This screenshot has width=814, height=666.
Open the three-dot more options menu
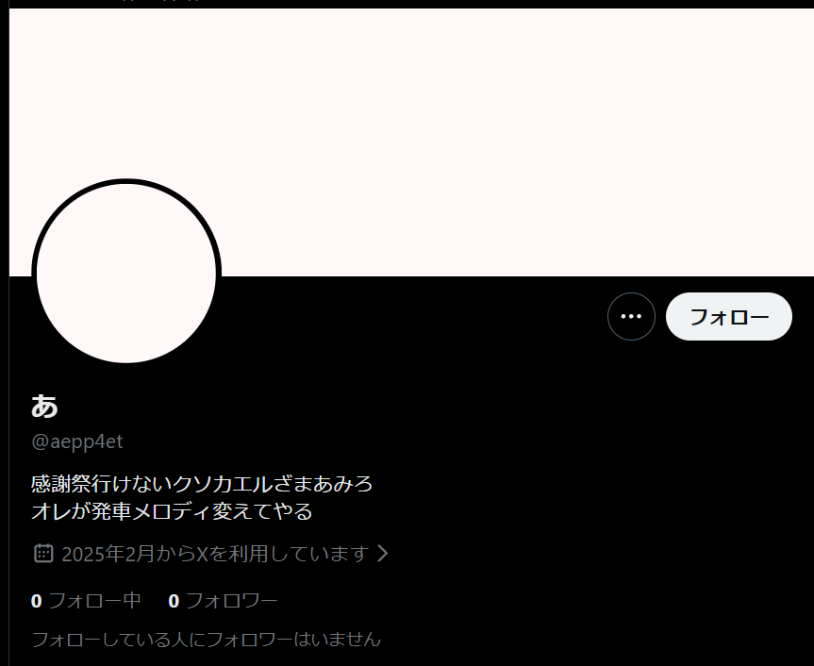pos(631,316)
